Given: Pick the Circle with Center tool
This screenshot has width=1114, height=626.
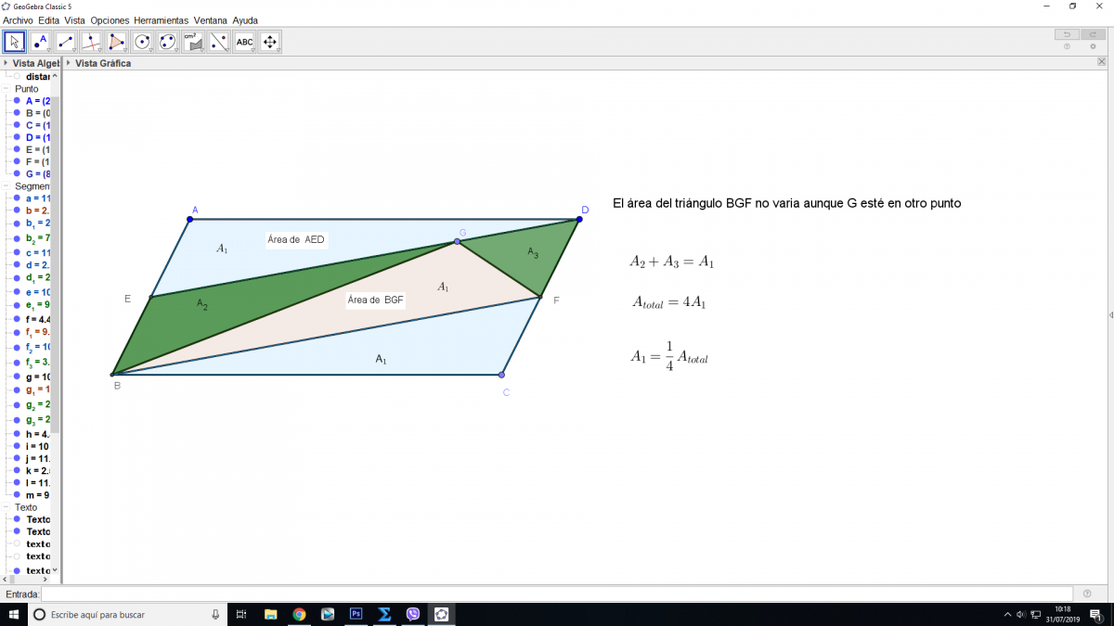Looking at the screenshot, I should point(142,42).
